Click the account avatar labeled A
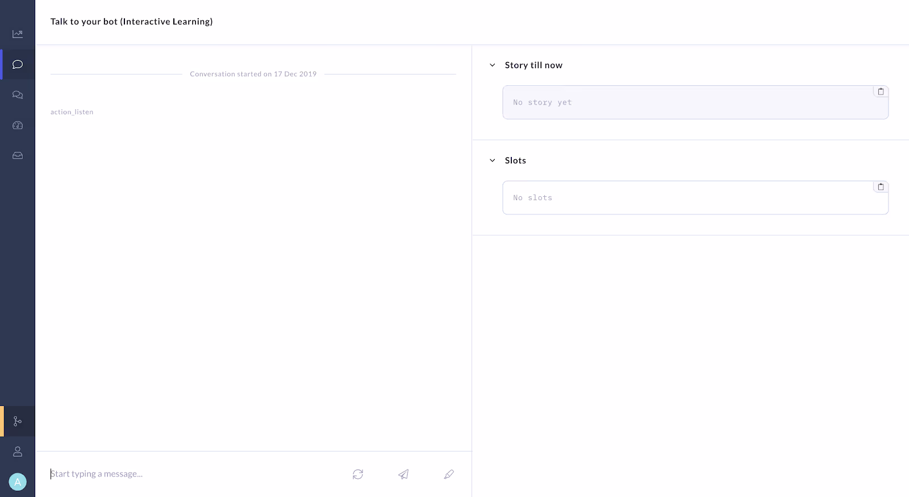 pyautogui.click(x=18, y=482)
